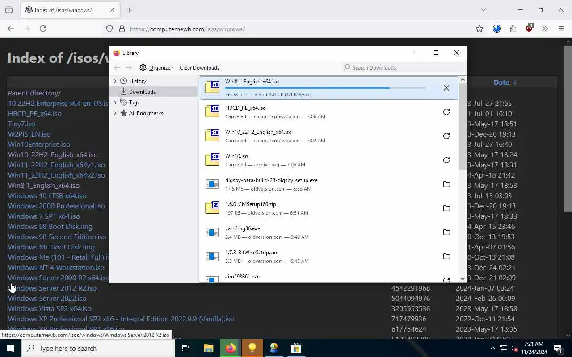
Task: Focus the Search Downloads field
Action: click(404, 67)
